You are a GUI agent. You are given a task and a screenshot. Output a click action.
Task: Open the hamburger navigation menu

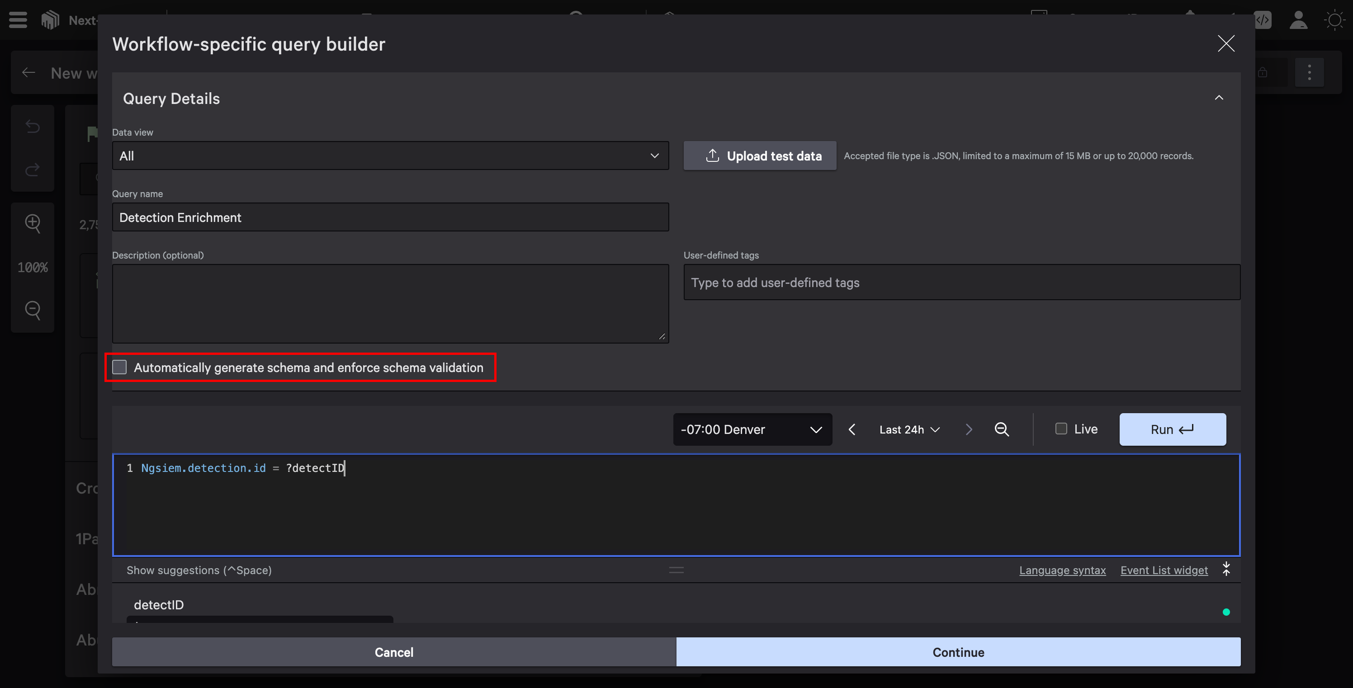17,20
